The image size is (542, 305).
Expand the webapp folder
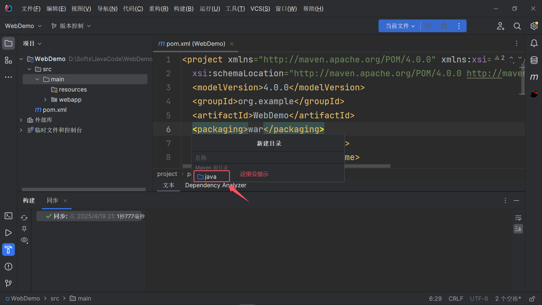(45, 100)
